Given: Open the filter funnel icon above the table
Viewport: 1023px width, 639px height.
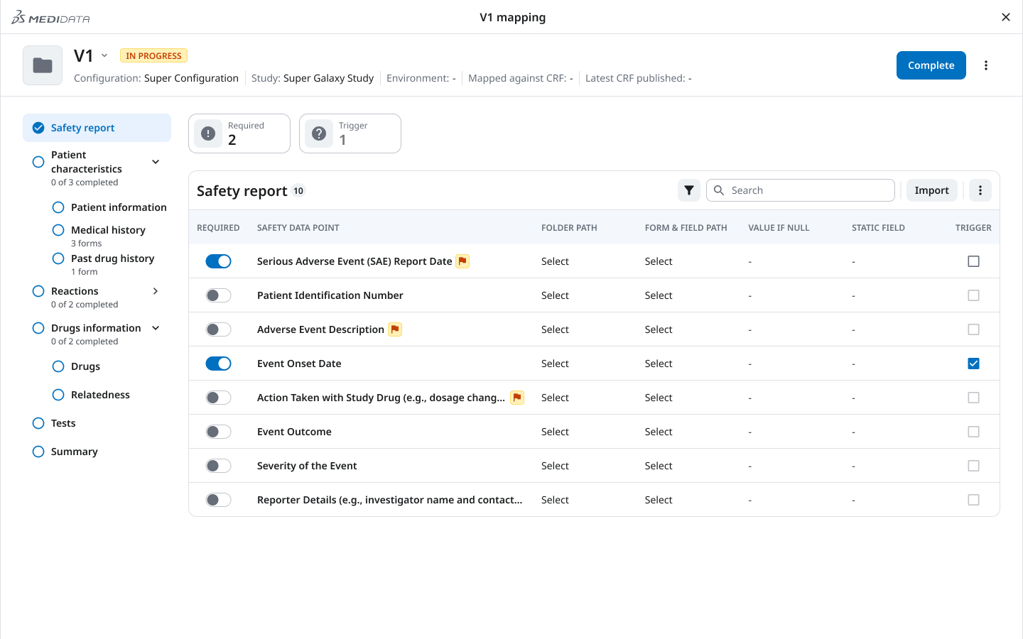Looking at the screenshot, I should [x=688, y=190].
